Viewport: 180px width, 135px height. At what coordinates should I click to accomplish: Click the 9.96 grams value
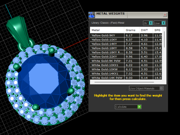pyautogui.click(x=129, y=57)
